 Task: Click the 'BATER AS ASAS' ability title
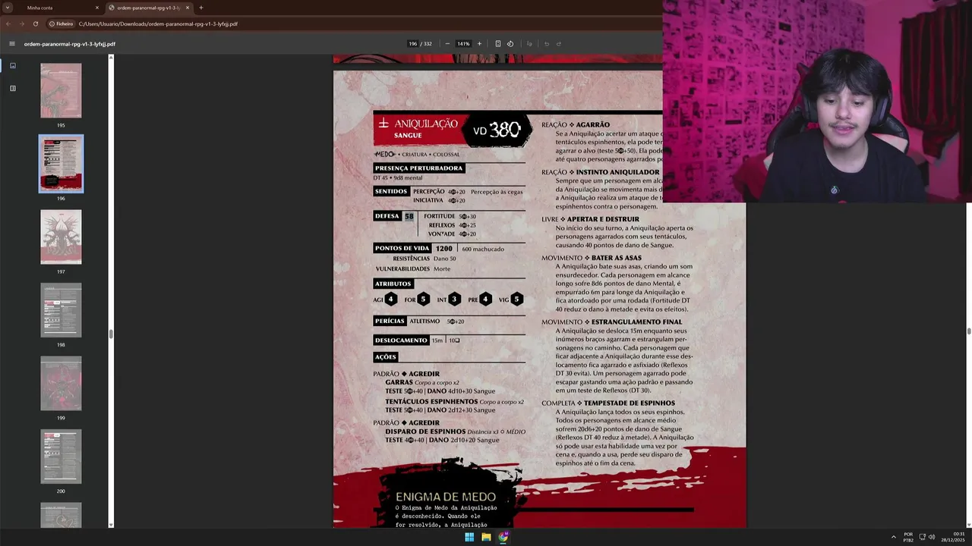tap(617, 258)
